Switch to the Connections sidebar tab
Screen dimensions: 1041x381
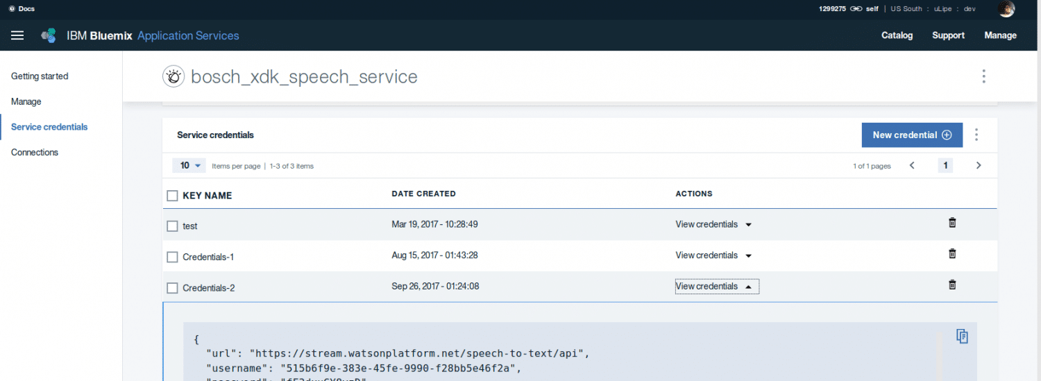pyautogui.click(x=35, y=152)
